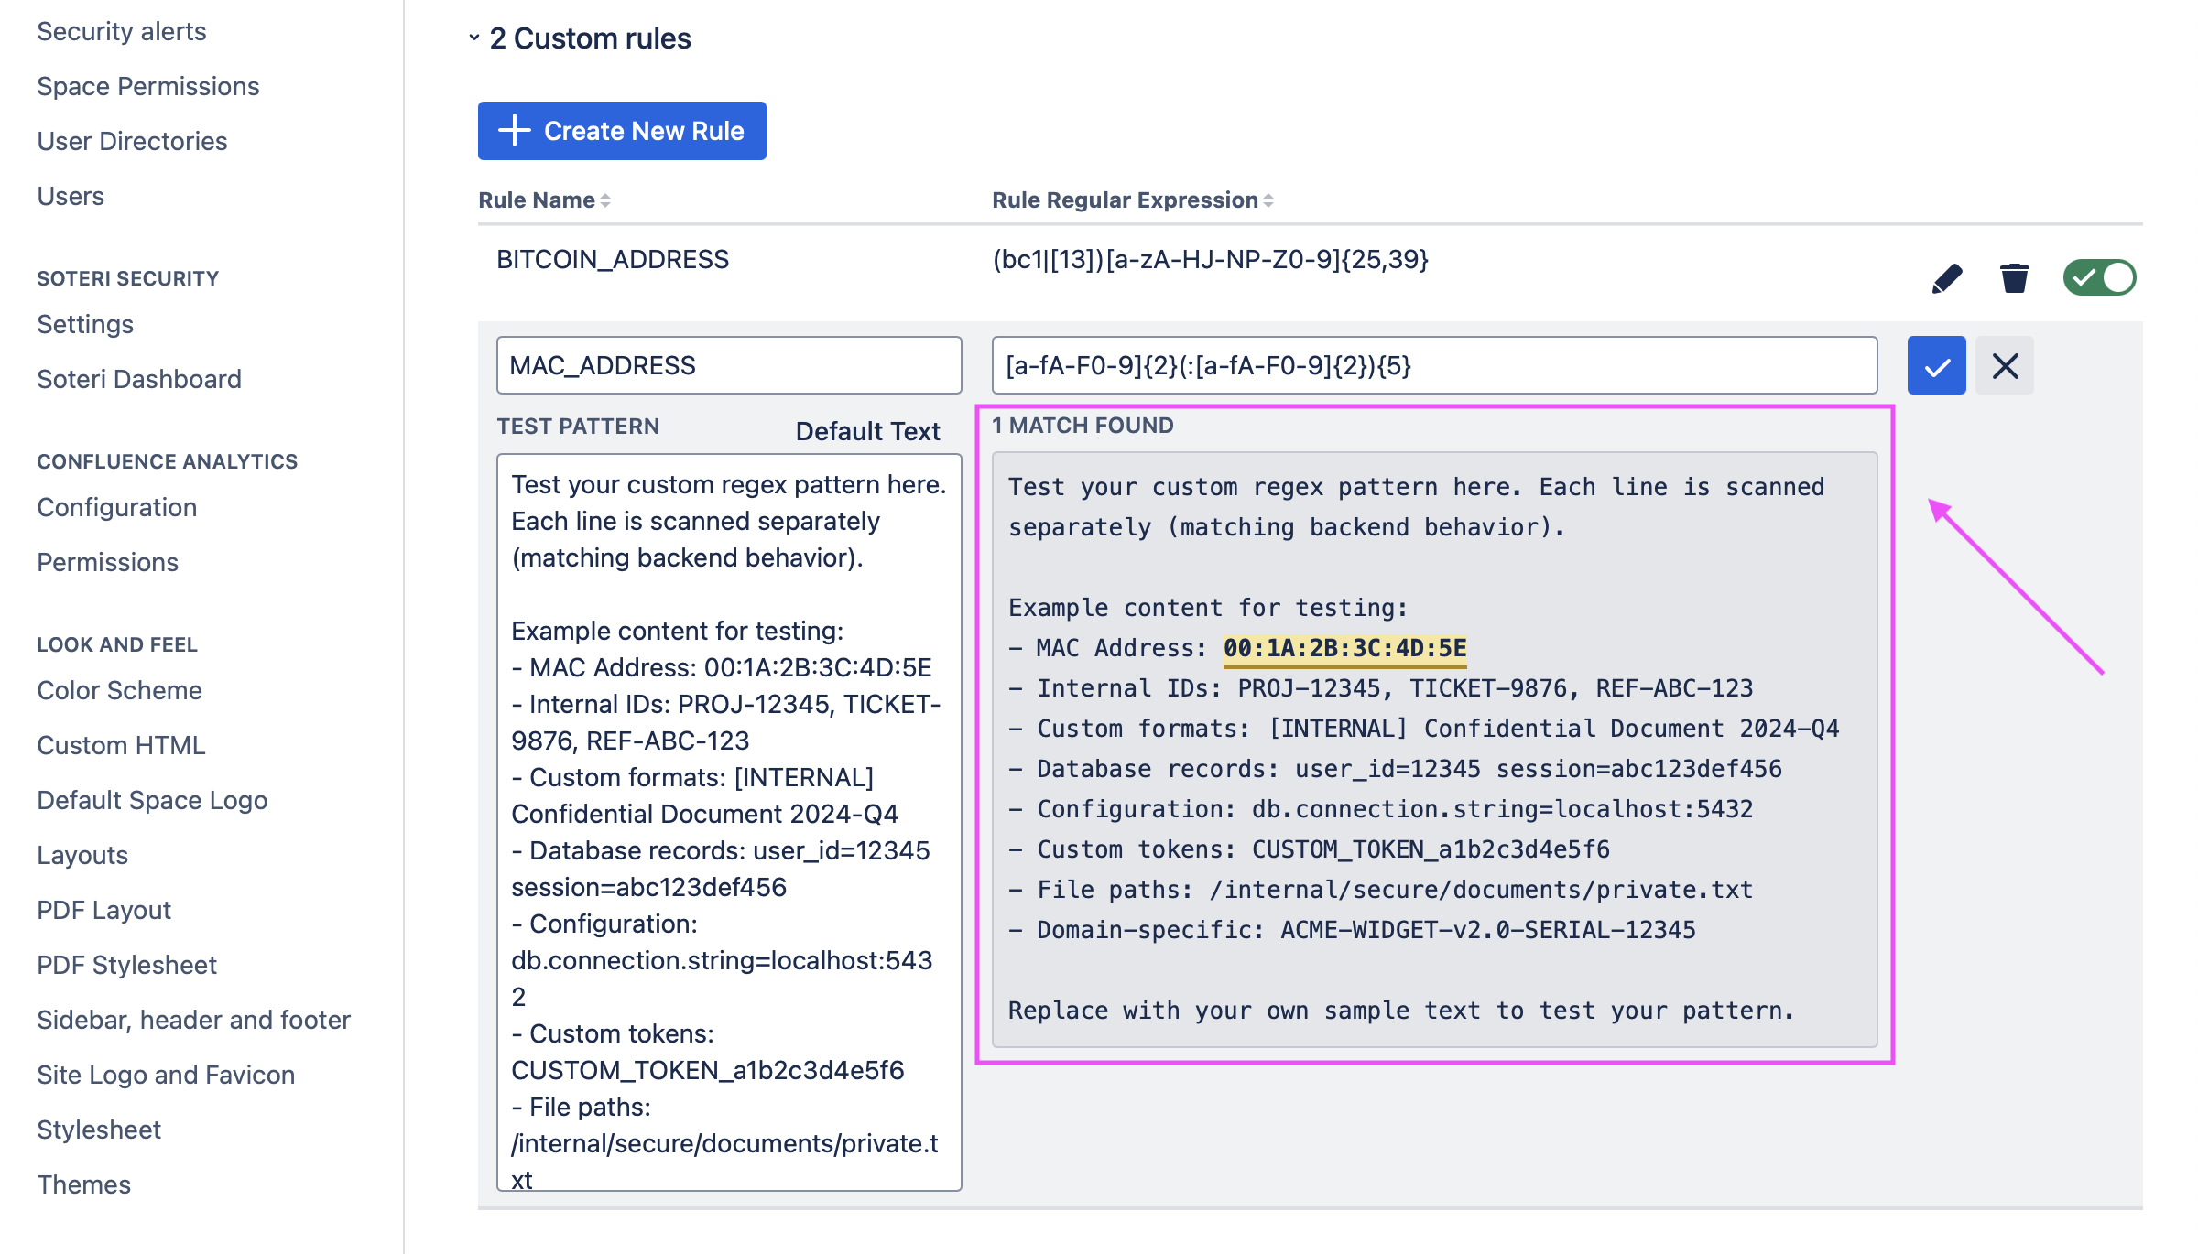Go to Security alerts page

point(122,31)
